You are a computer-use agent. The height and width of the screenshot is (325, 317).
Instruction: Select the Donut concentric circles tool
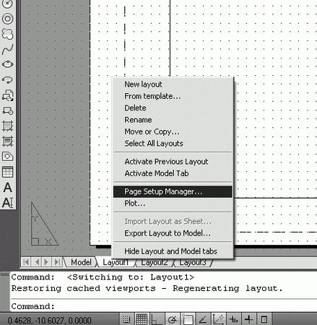tap(7, 19)
